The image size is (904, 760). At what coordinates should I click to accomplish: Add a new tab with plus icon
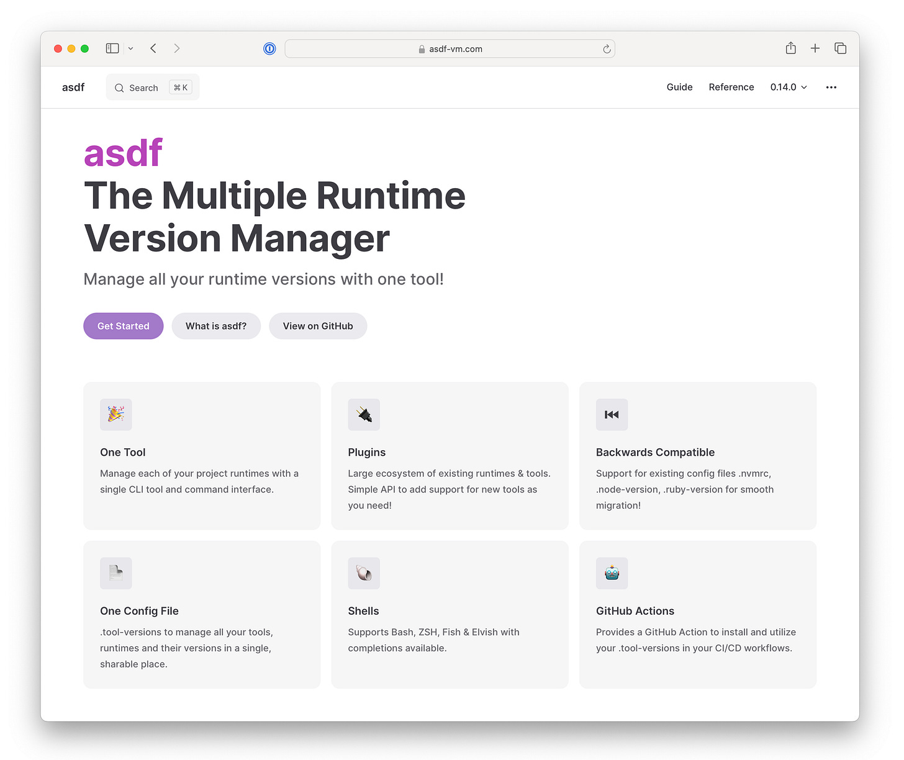(x=815, y=48)
